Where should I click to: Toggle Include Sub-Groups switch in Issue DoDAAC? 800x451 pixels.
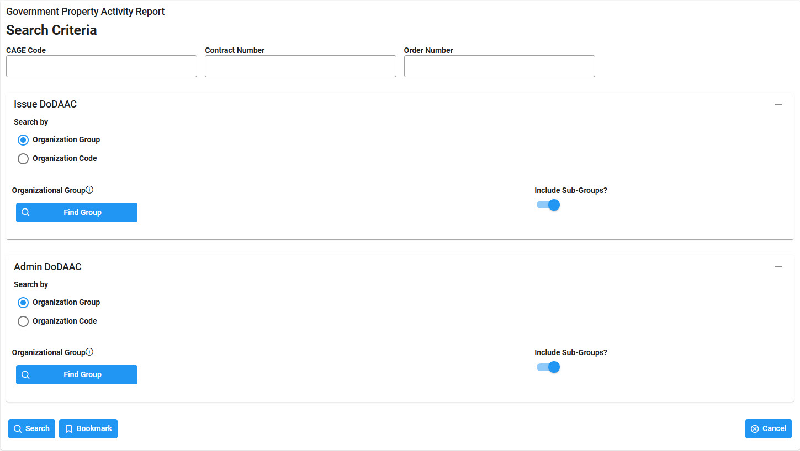click(548, 205)
